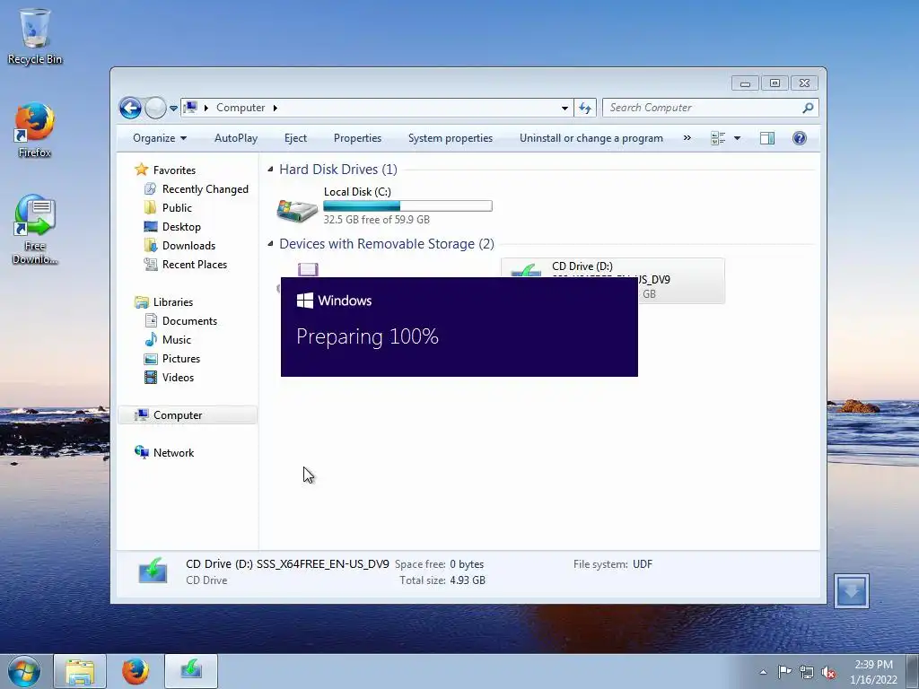Open Public folder in Favorites
The width and height of the screenshot is (919, 689).
click(177, 208)
